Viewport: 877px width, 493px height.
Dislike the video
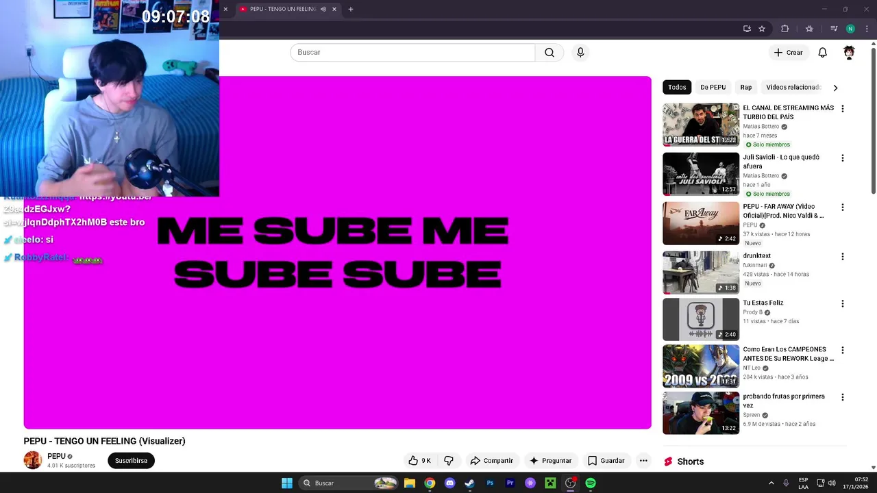[449, 461]
